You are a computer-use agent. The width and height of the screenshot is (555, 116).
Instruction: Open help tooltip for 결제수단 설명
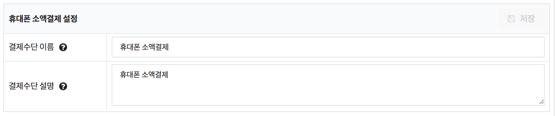63,86
